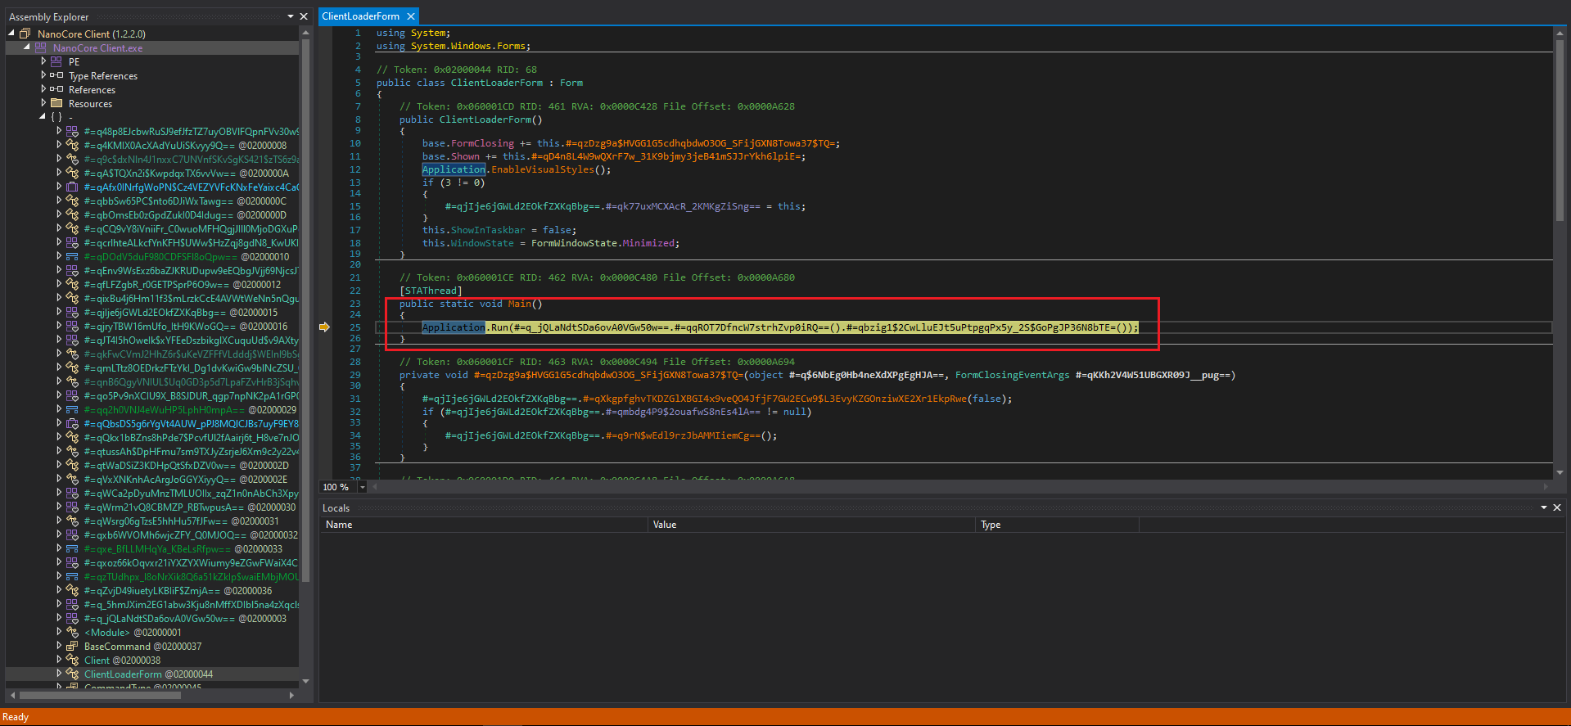Select the @02000010 tree item
This screenshot has height=726, width=1571.
coord(187,257)
